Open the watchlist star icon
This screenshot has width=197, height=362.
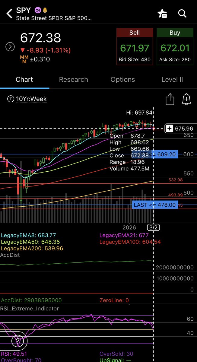click(x=162, y=14)
